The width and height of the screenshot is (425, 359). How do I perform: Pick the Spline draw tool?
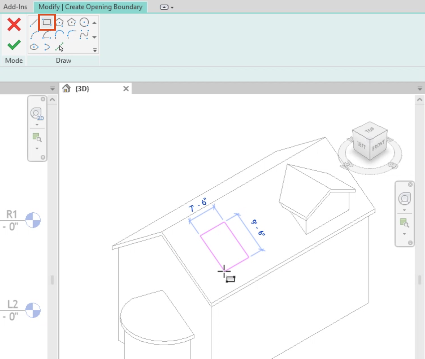click(x=84, y=36)
